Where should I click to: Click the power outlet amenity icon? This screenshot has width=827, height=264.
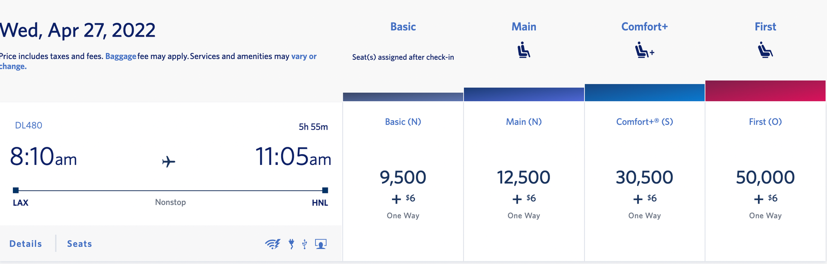(x=292, y=244)
